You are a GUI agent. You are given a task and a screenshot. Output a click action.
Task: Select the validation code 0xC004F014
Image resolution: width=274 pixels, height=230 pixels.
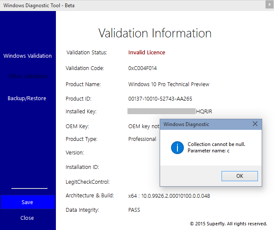[143, 68]
